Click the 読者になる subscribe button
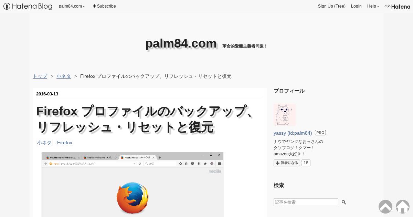 point(287,163)
